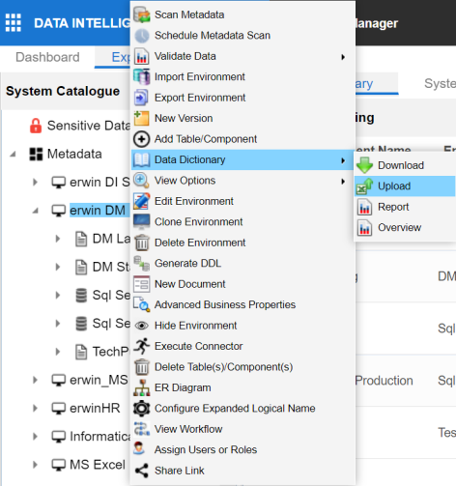
Task: Click the Configure Expanded Logical Name gear icon
Action: [142, 409]
